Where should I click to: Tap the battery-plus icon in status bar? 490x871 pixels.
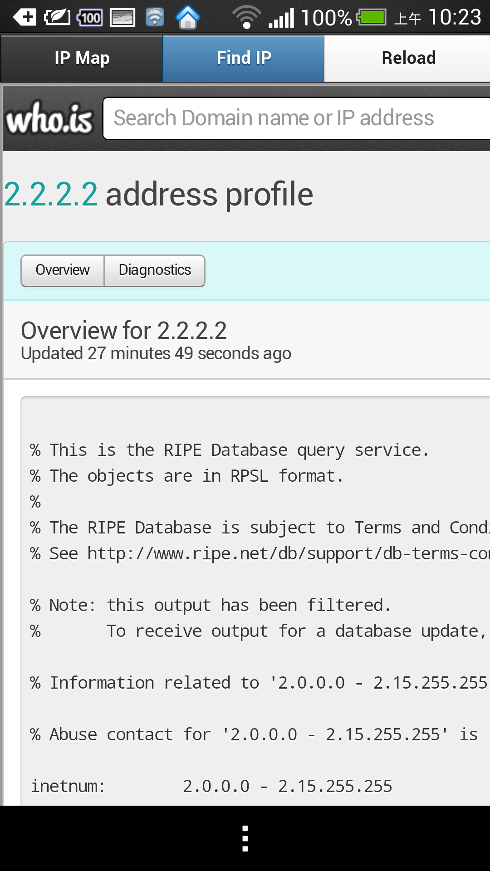tap(24, 18)
